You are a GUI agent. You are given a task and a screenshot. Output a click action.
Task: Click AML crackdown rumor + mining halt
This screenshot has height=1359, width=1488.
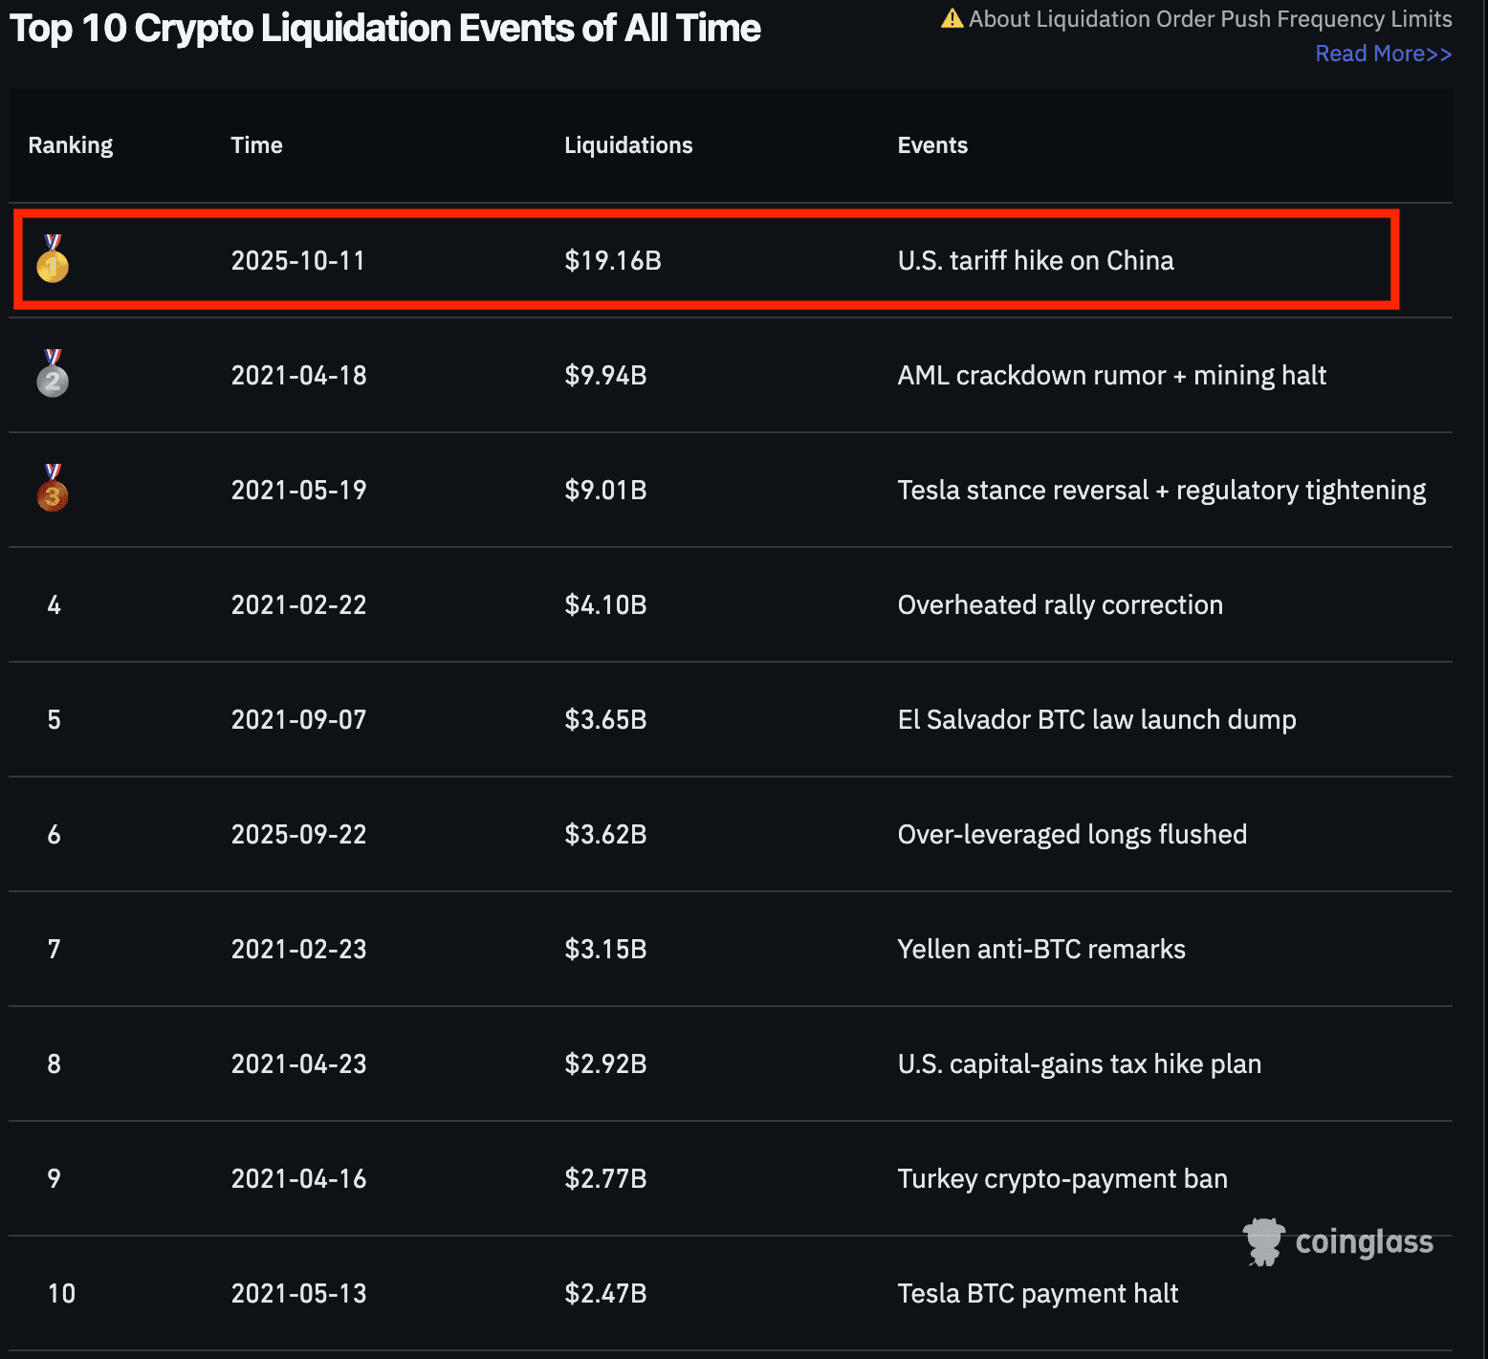[x=1111, y=375]
